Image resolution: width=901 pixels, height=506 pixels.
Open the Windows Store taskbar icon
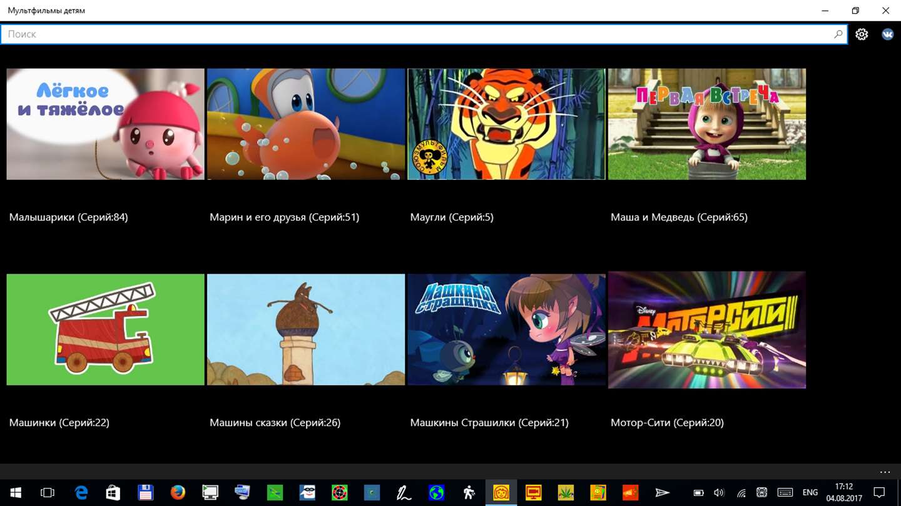(113, 493)
